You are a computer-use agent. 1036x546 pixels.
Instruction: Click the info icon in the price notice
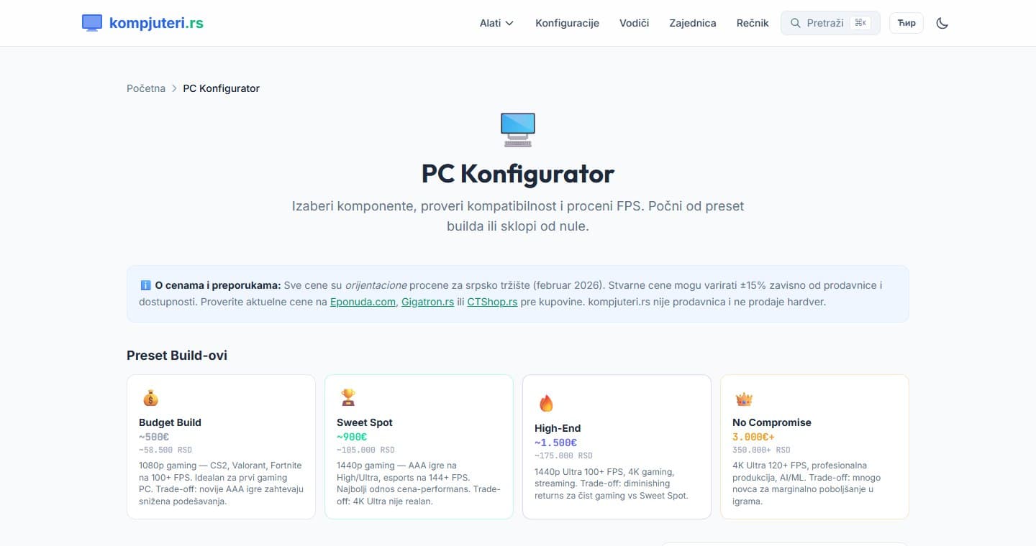click(x=146, y=285)
